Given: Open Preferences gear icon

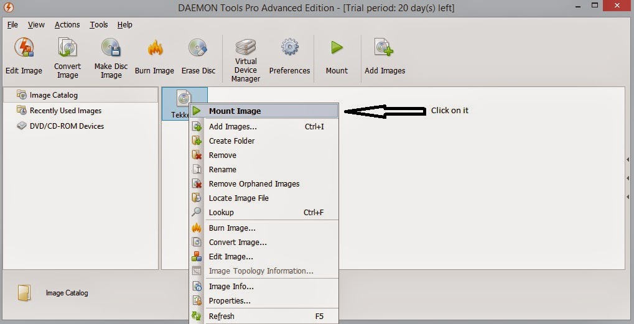Looking at the screenshot, I should coord(289,47).
